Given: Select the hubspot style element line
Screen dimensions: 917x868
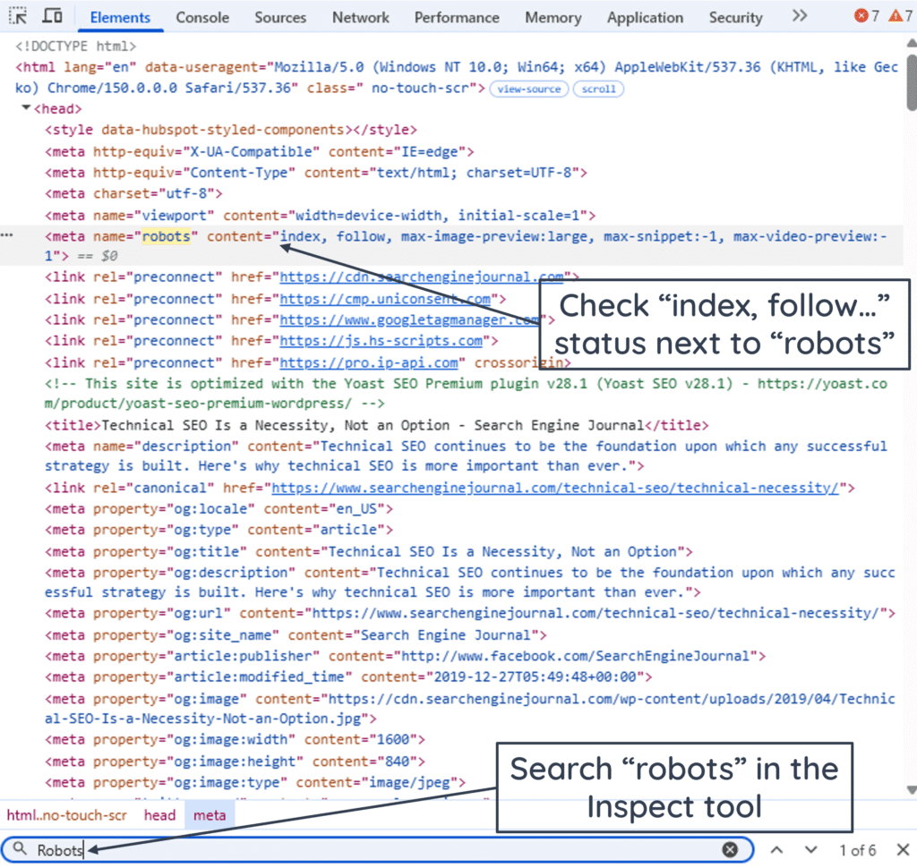Looking at the screenshot, I should coord(231,129).
